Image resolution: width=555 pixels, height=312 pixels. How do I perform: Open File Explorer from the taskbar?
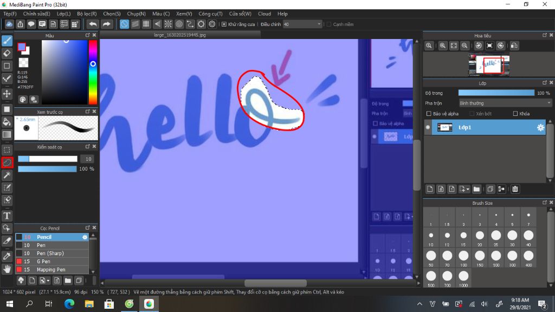[89, 304]
